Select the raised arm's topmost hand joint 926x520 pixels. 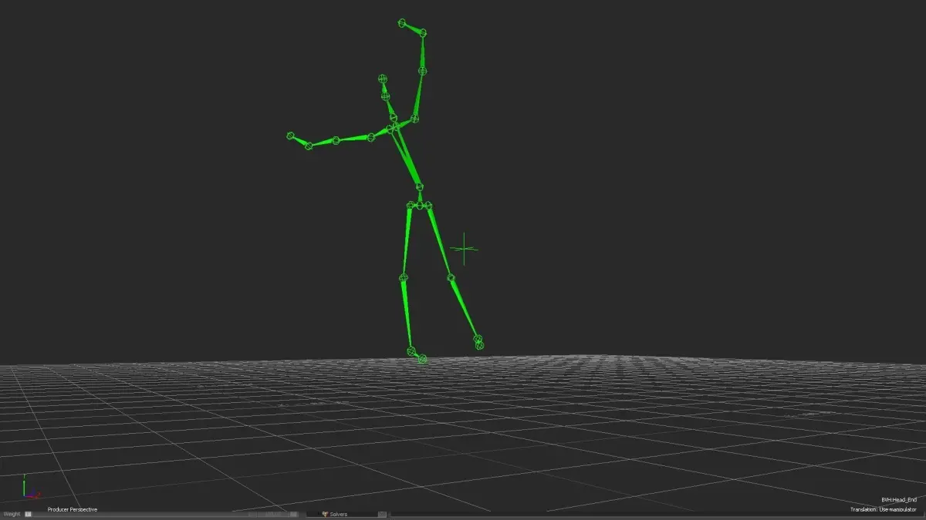[402, 23]
